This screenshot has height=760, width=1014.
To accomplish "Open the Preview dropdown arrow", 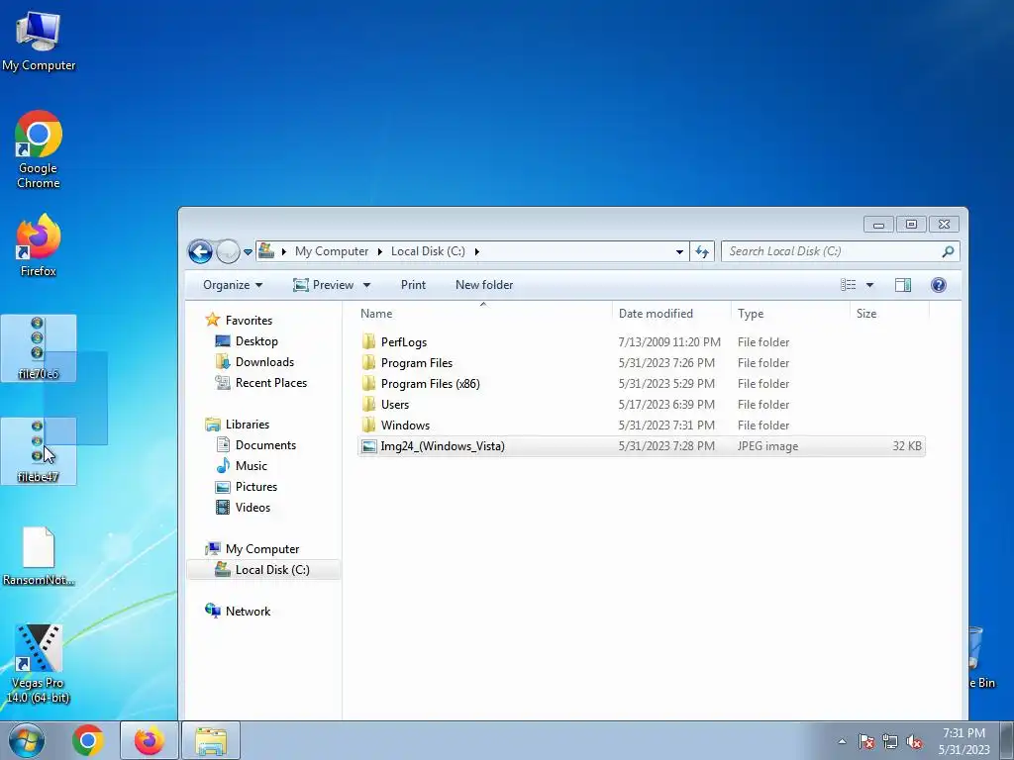I will (x=366, y=285).
